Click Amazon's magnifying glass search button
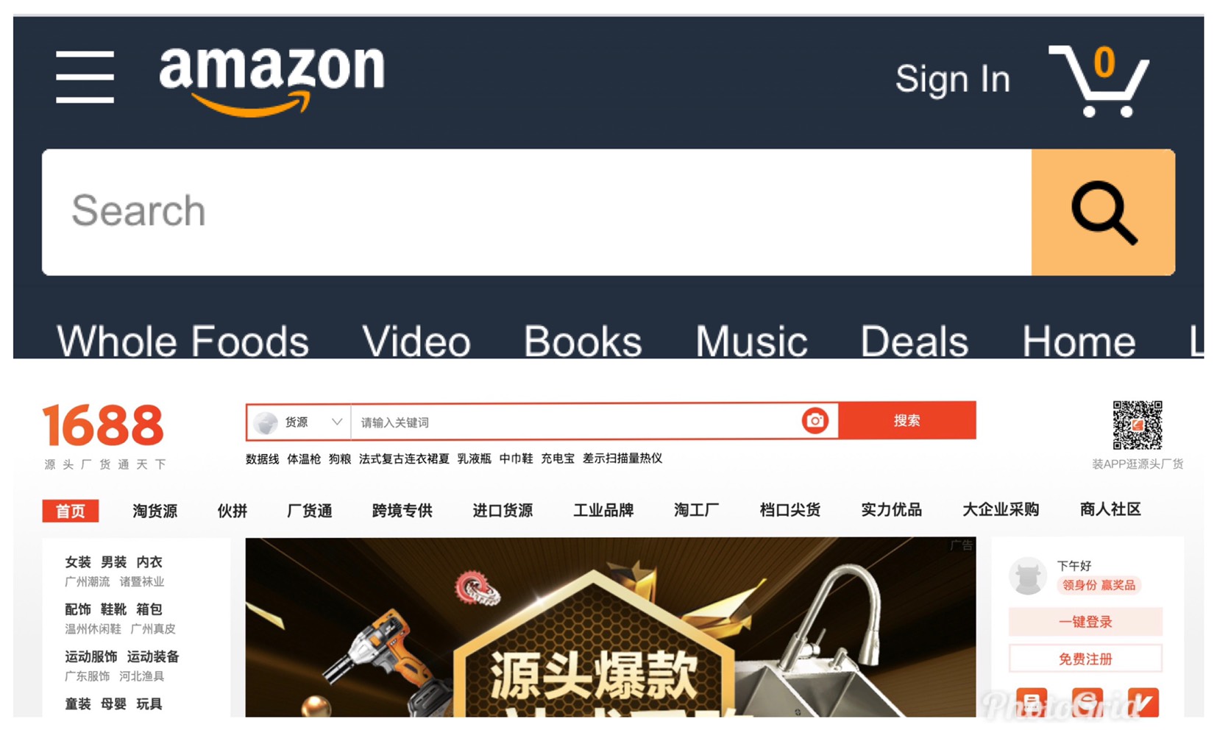This screenshot has width=1217, height=730. tap(1103, 213)
